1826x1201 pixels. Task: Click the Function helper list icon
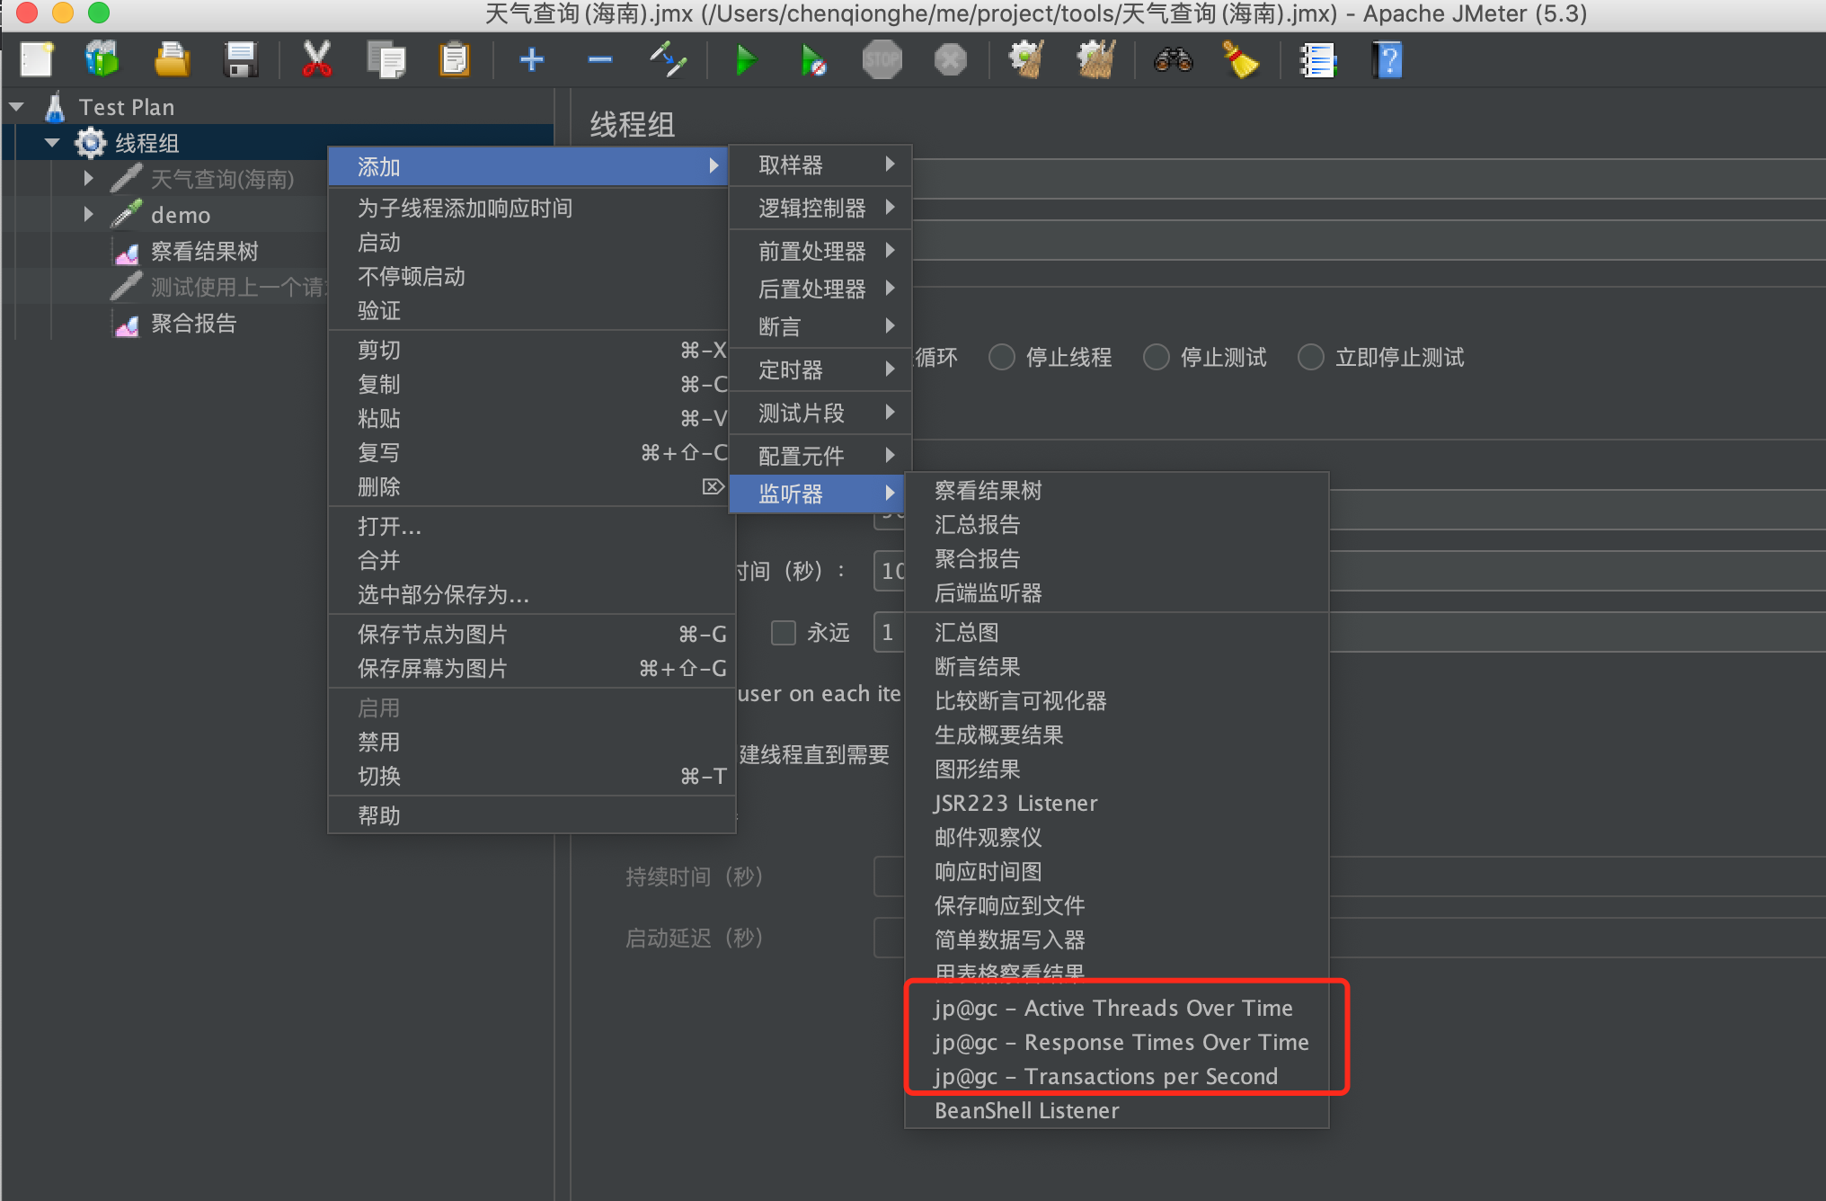[1317, 60]
